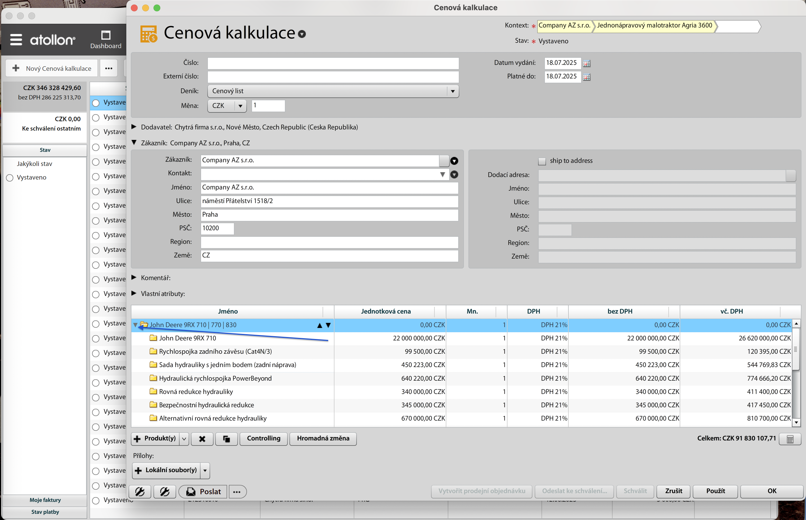Screen dimensions: 806x520
Task: Collapse the Zákazník section
Action: coord(134,142)
